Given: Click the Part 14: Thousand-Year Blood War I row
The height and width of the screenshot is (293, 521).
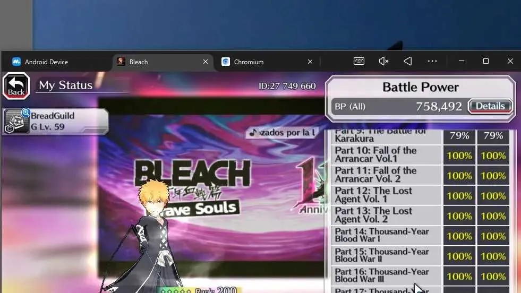Looking at the screenshot, I should click(x=420, y=235).
